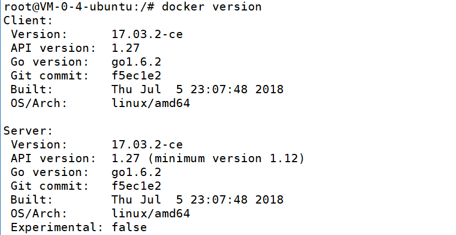Click the 'Experimental:' label
Image resolution: width=456 pixels, height=235 pixels.
point(55,227)
